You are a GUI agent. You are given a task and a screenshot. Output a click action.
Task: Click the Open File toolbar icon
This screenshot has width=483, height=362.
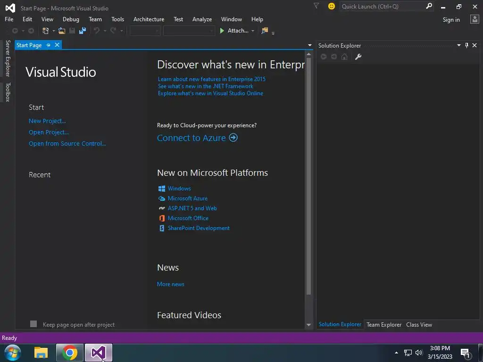click(62, 31)
